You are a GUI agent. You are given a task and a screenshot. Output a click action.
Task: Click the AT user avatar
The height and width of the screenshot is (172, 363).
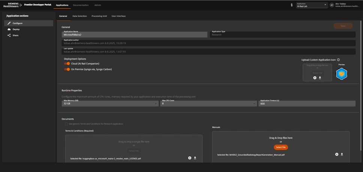pyautogui.click(x=332, y=5)
